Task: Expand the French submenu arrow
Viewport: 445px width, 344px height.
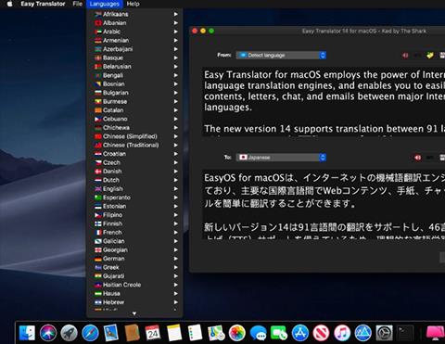Action: (176, 232)
